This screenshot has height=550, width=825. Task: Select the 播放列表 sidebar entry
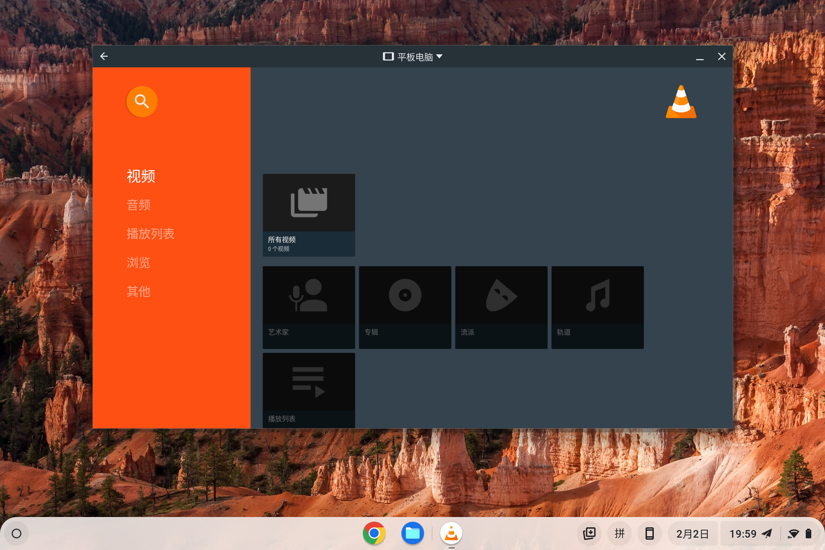click(x=150, y=234)
